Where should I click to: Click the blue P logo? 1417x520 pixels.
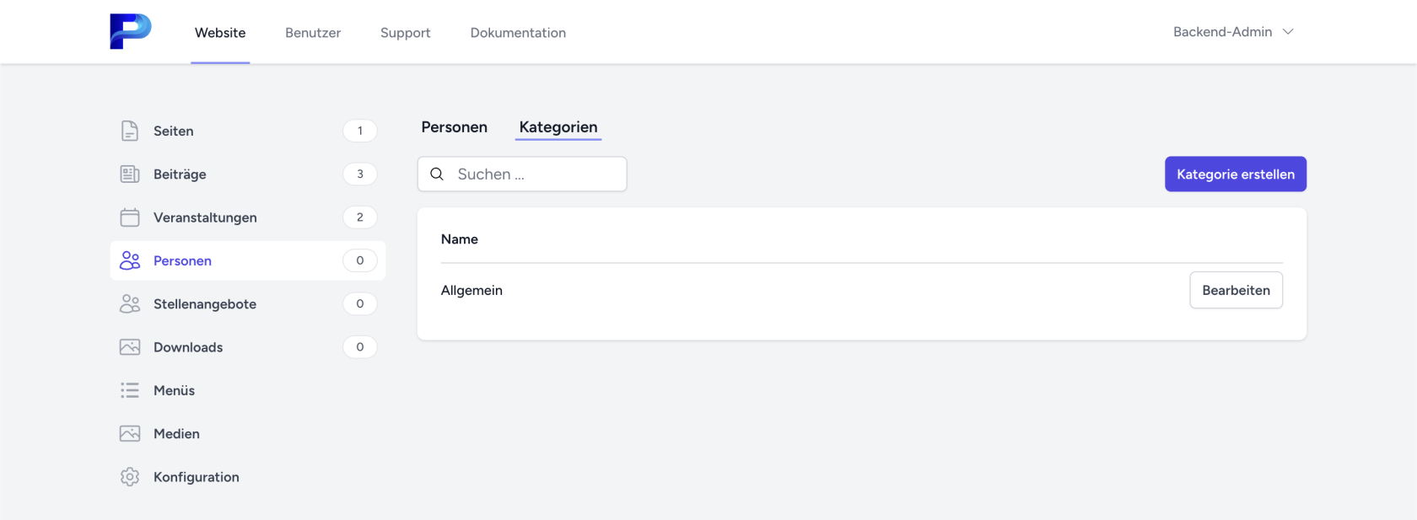[130, 31]
